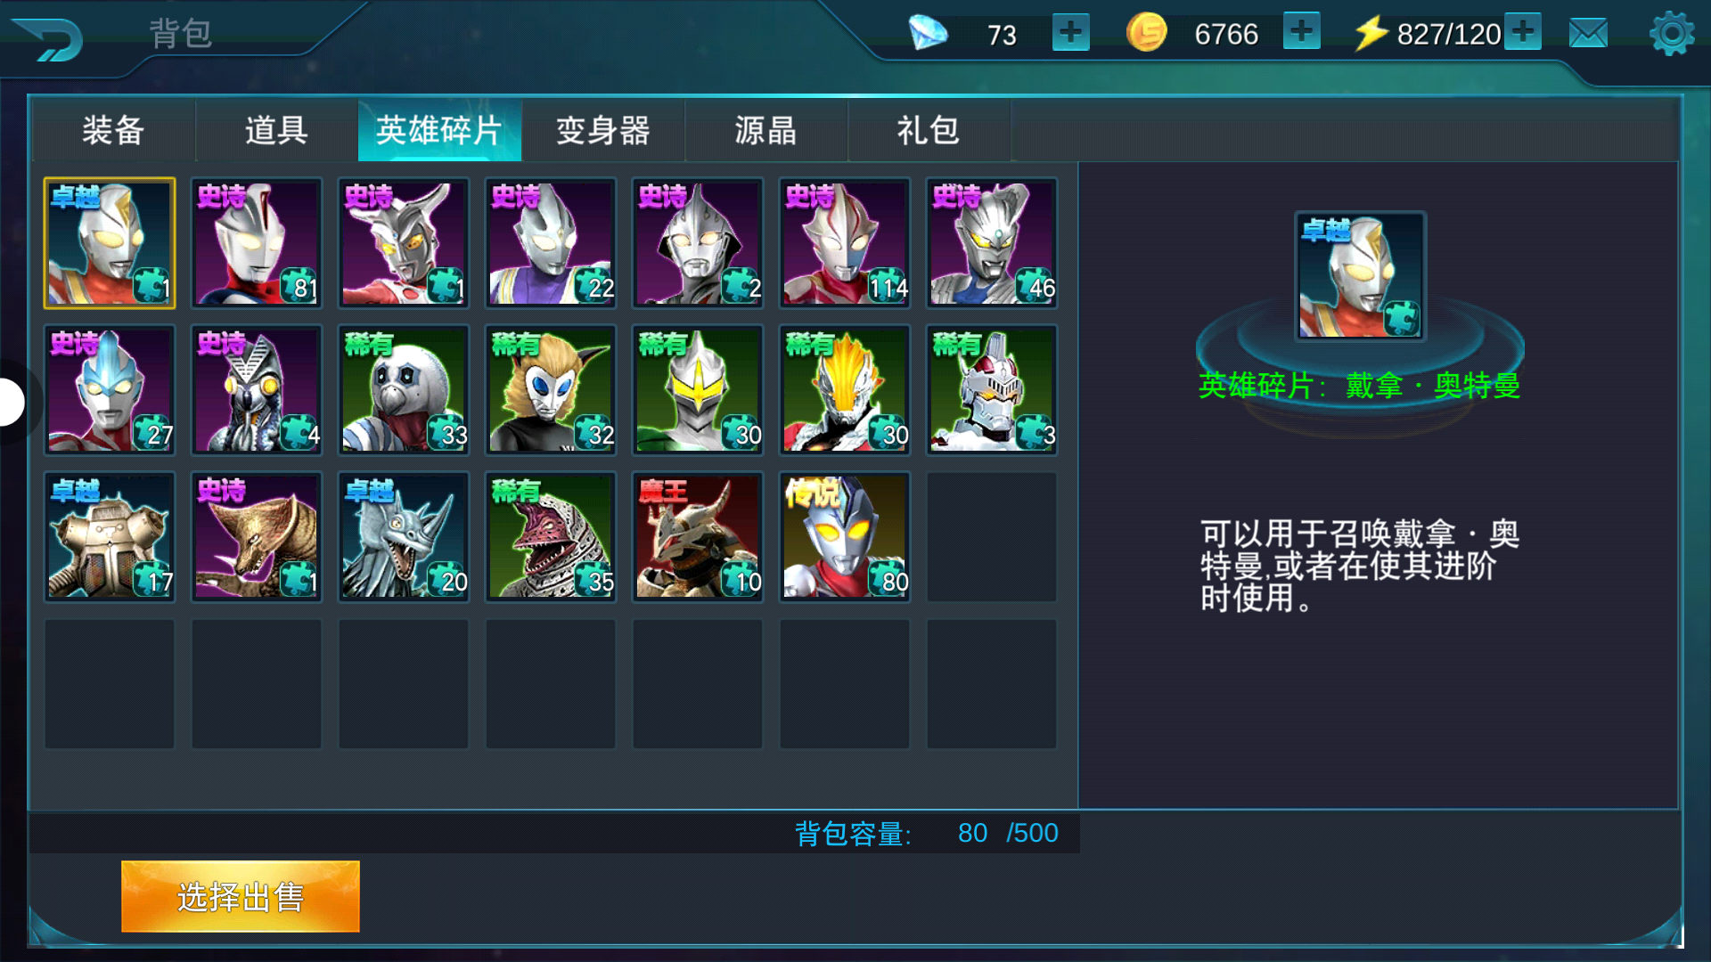Viewport: 1711px width, 962px height.
Task: Open the mail envelope icon
Action: [x=1588, y=34]
